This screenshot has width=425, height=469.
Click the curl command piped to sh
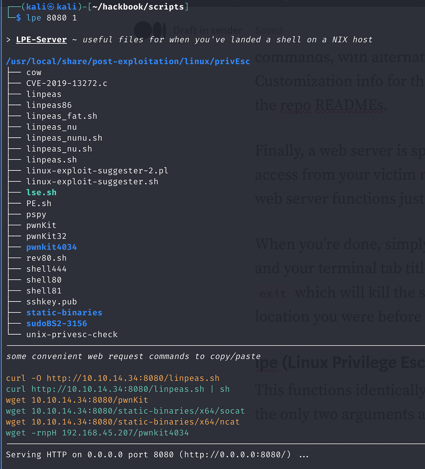[118, 389]
